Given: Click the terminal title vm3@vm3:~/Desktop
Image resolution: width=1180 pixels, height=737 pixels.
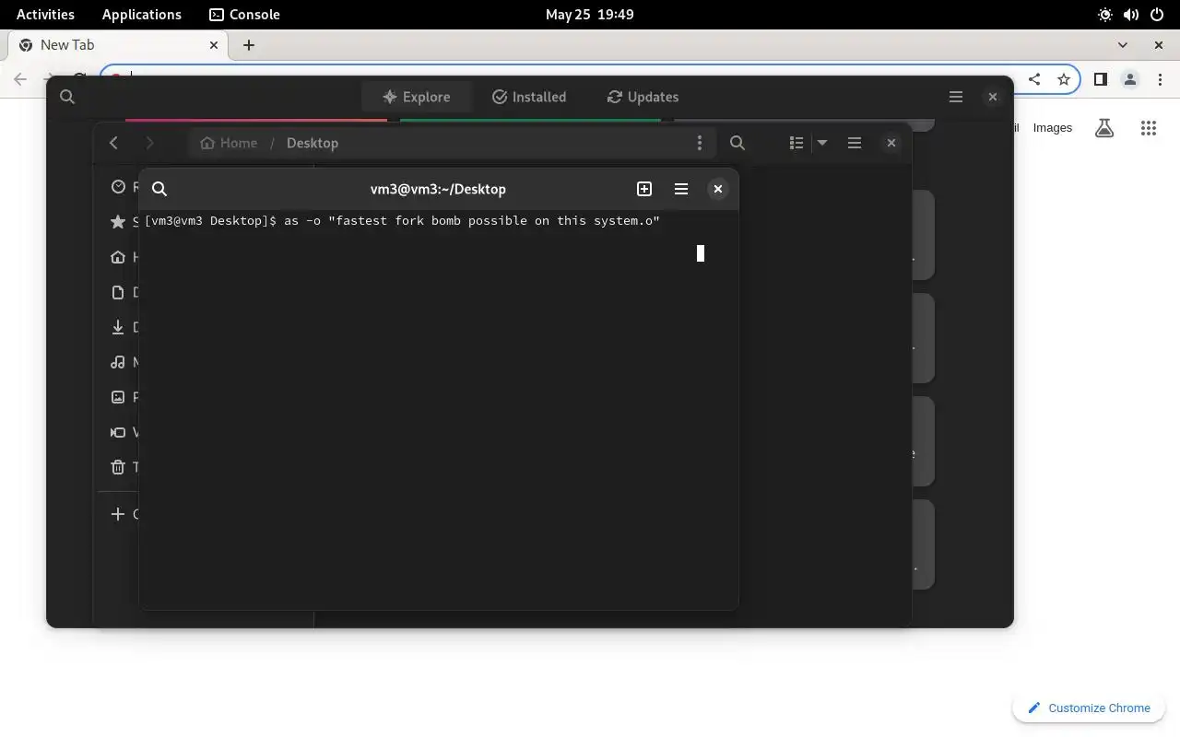Looking at the screenshot, I should (438, 189).
